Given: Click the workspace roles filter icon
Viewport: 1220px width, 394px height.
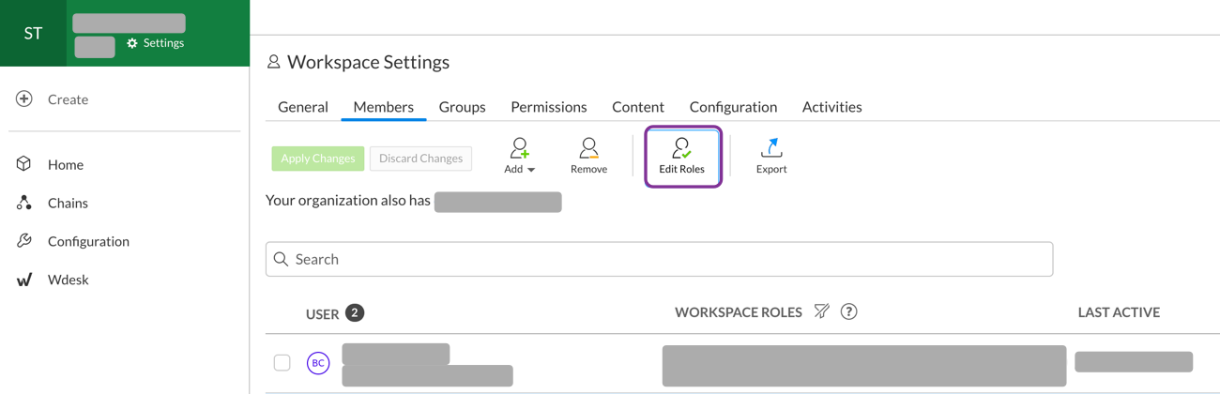Looking at the screenshot, I should pos(821,311).
